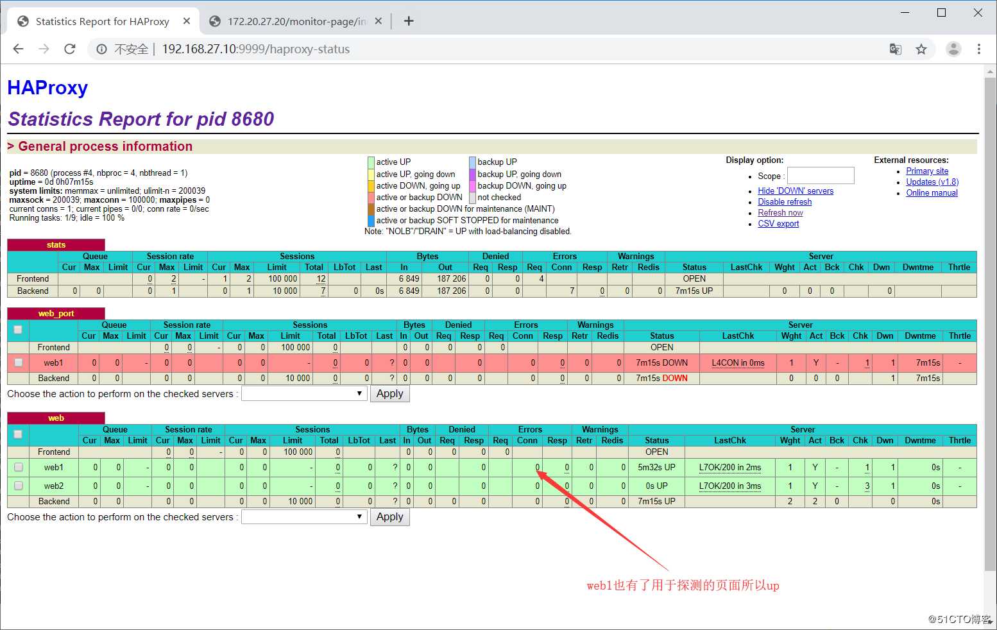Go back to the previous page
The width and height of the screenshot is (997, 630).
click(x=18, y=49)
